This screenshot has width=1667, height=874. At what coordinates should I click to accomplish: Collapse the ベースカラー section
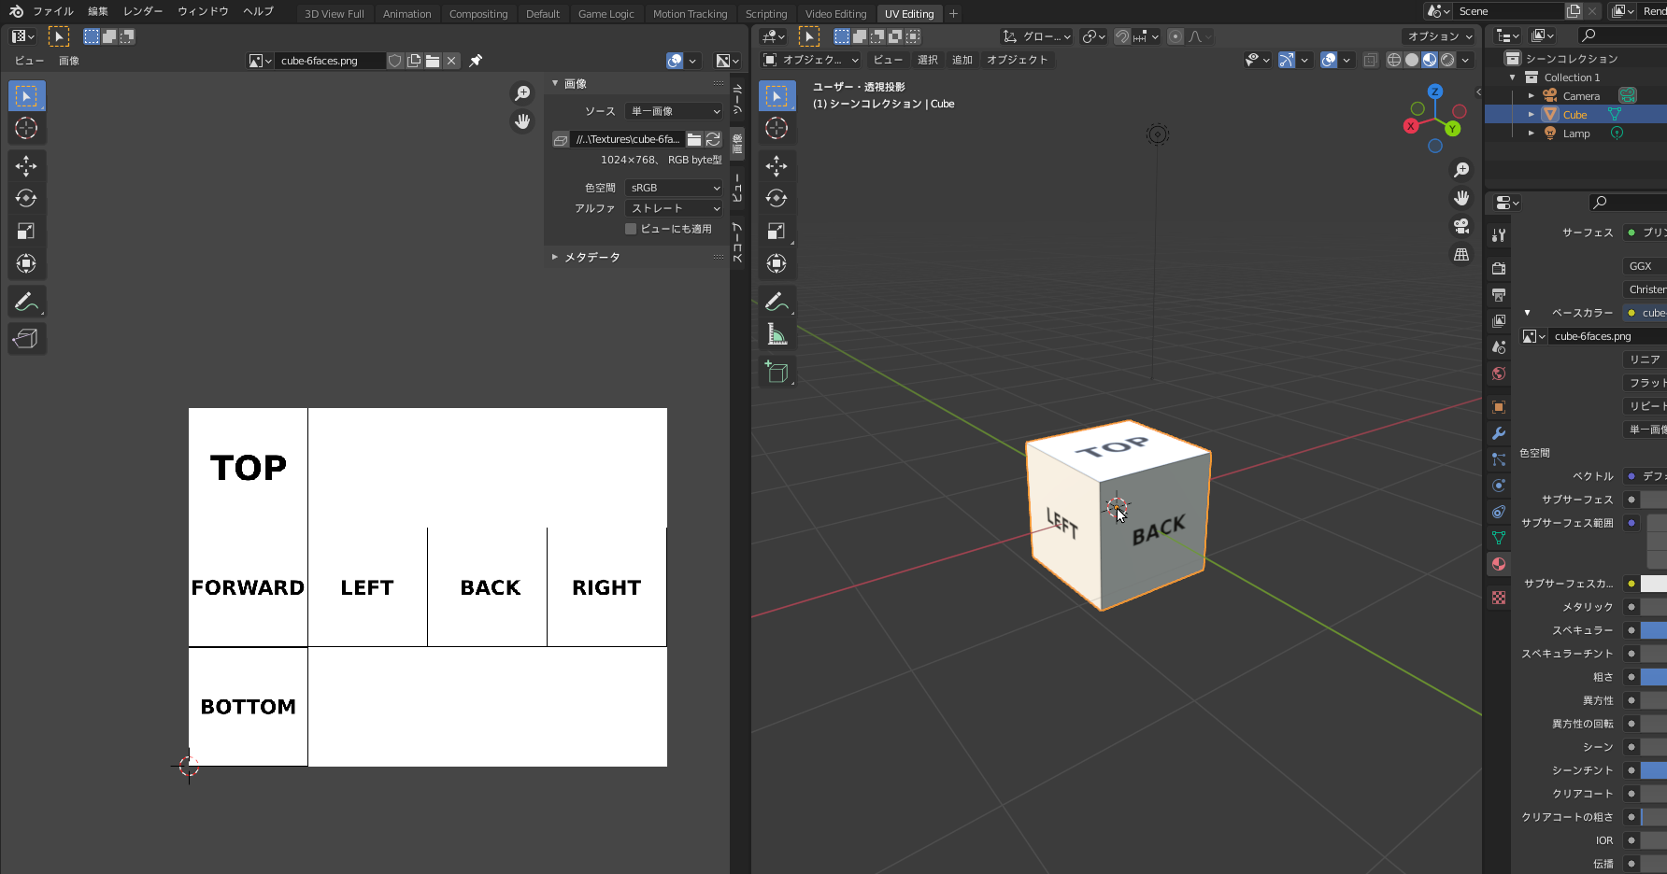coord(1528,313)
